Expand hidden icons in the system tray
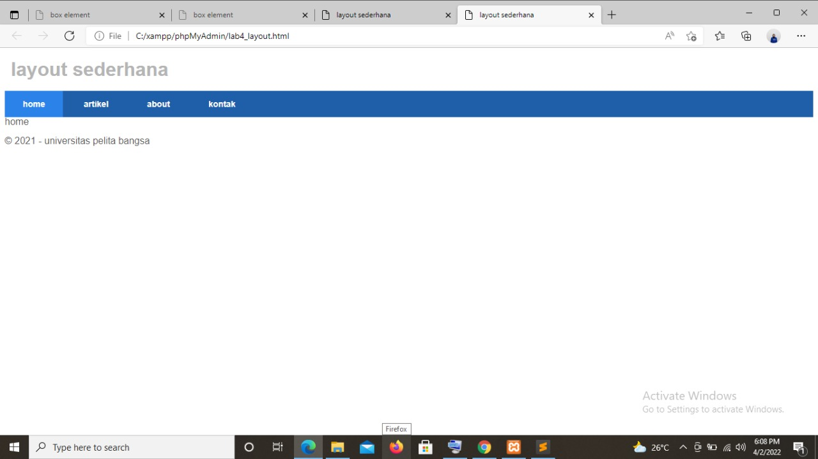The height and width of the screenshot is (459, 818). click(x=683, y=447)
